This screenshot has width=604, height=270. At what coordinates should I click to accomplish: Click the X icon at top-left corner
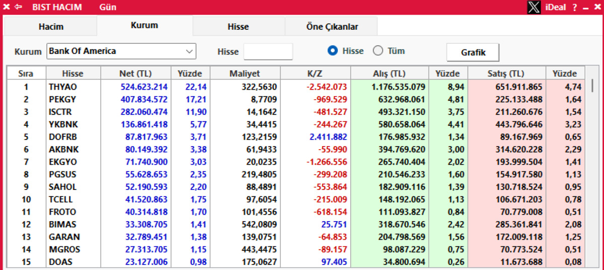pos(7,7)
